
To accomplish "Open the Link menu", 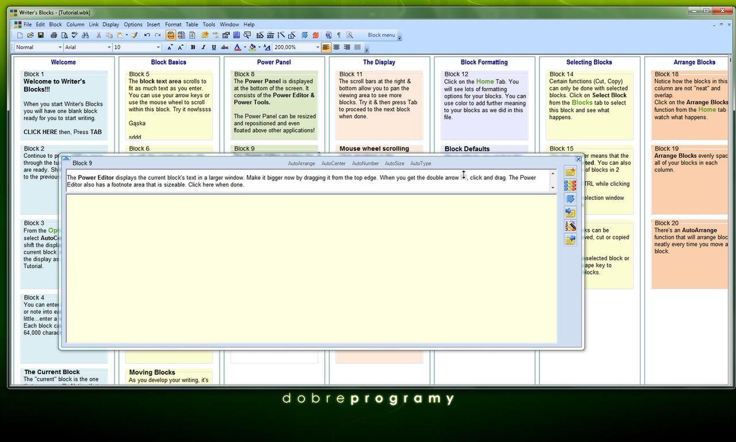I will (x=94, y=24).
